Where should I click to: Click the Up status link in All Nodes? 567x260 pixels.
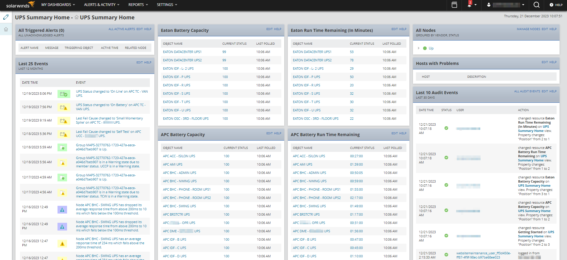tap(431, 48)
